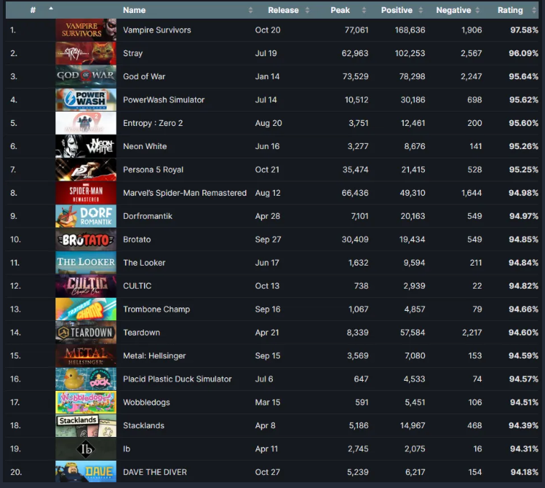Viewport: 545px width, 488px height.
Task: Open the Stray name link
Action: (x=132, y=53)
